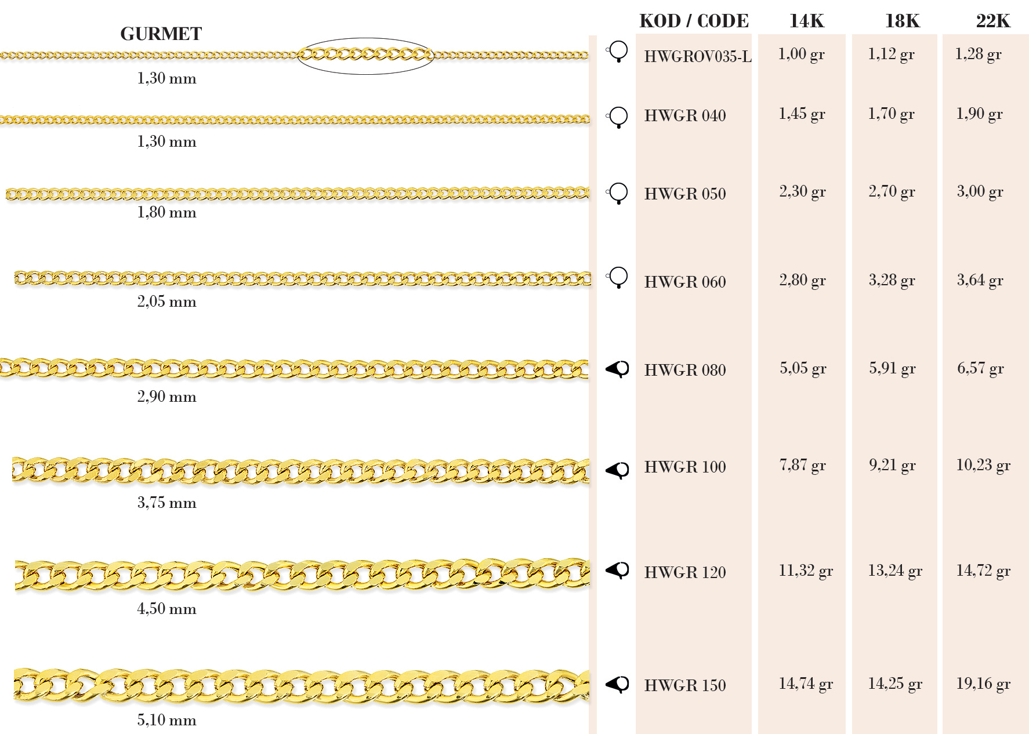Click the 2,90 mm width label
Viewport: 1029px width, 734px height.
[166, 397]
